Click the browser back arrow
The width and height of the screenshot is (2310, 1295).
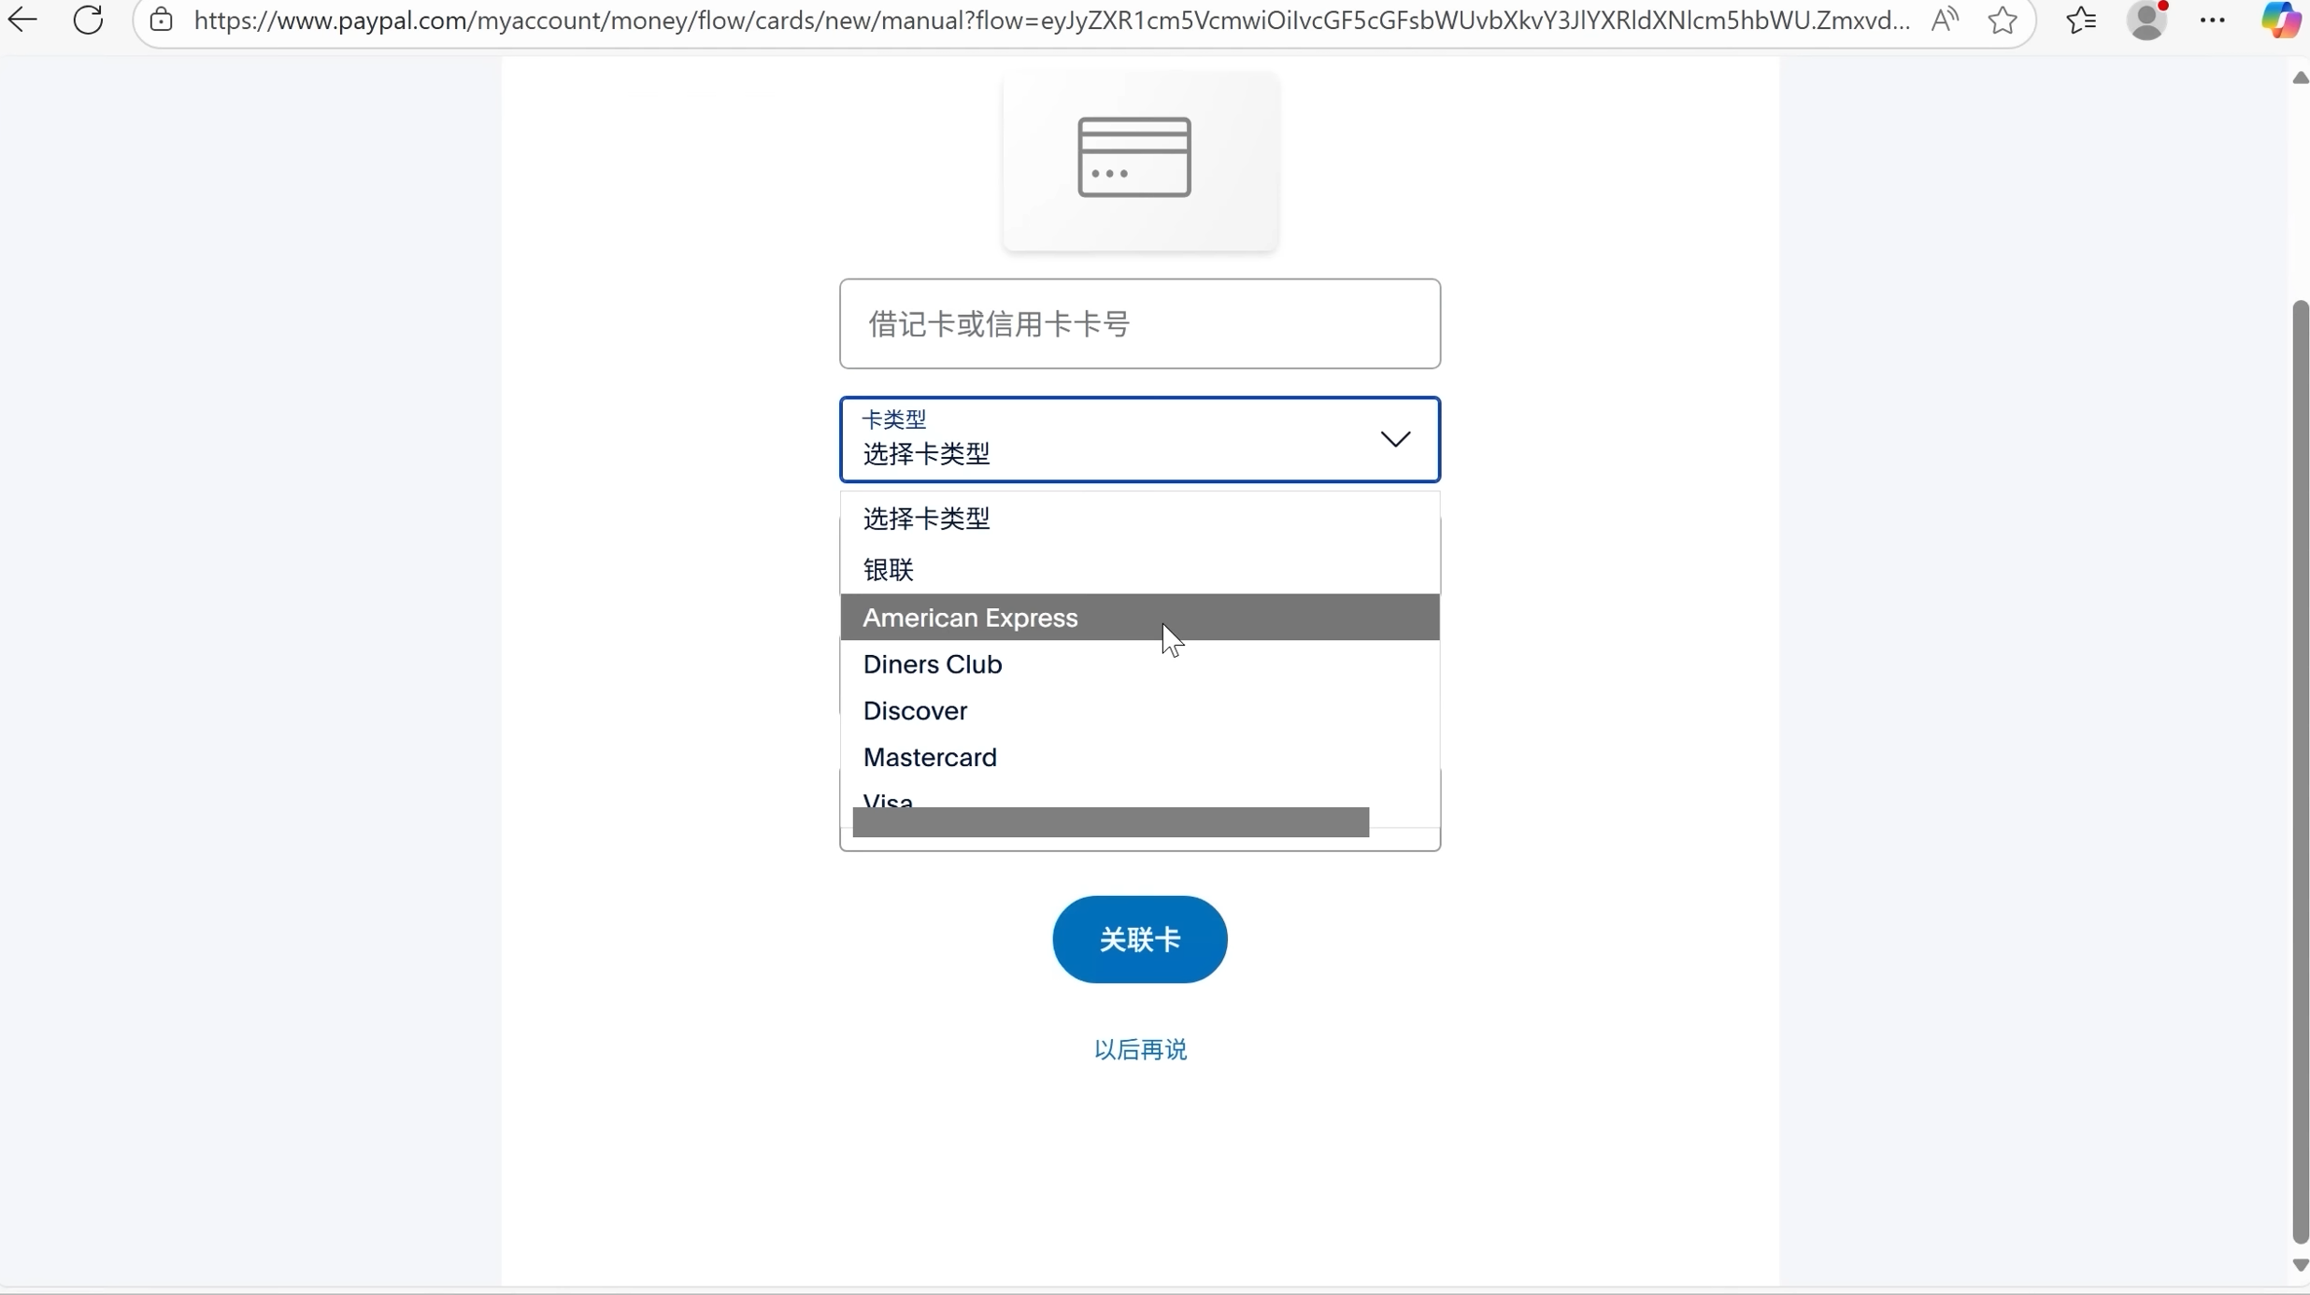[22, 20]
